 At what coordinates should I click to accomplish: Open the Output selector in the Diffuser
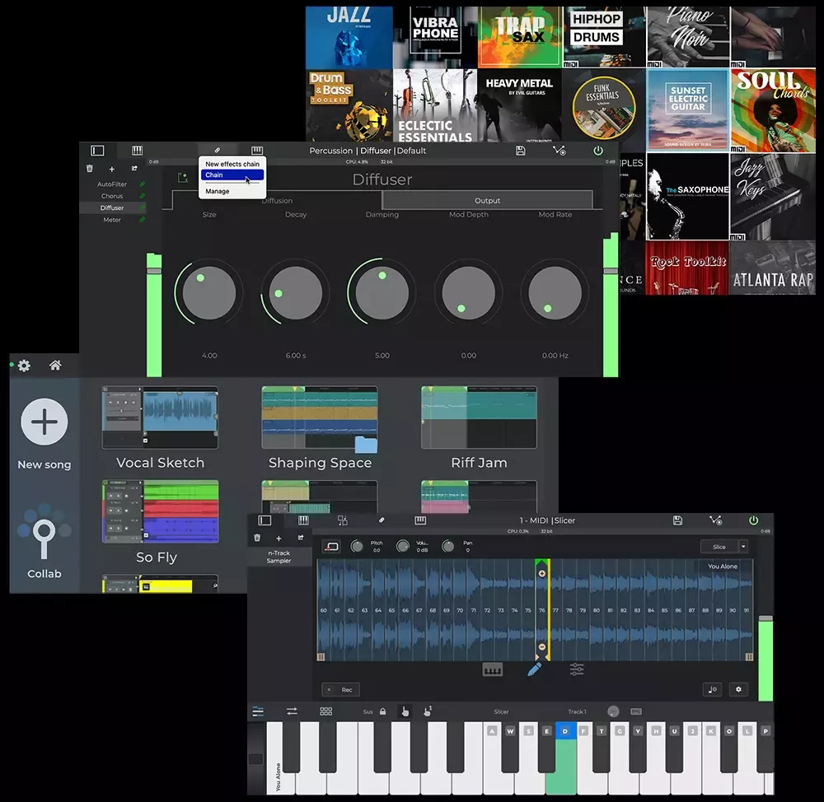[487, 200]
